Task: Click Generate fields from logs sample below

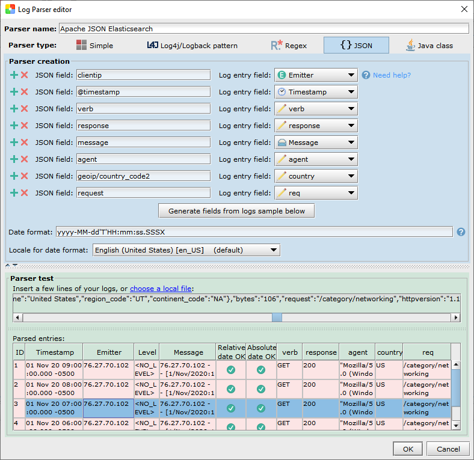Action: 236,211
